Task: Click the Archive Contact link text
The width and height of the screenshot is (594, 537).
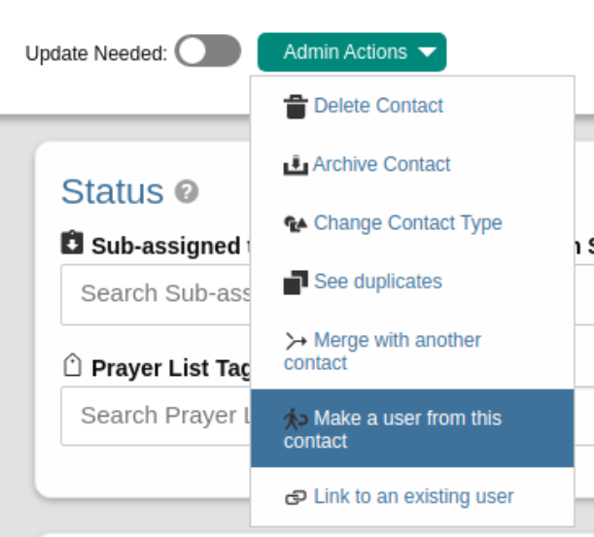Action: 382,164
